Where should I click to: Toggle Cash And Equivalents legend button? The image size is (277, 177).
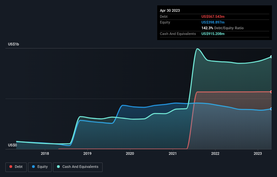pos(78,167)
